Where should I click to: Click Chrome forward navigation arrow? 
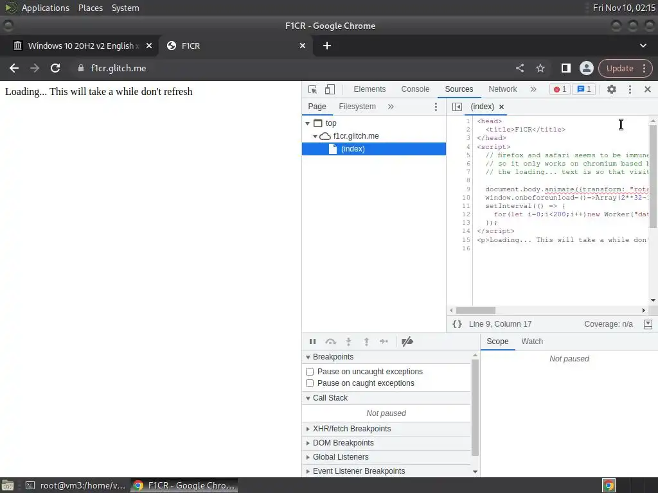pos(35,68)
